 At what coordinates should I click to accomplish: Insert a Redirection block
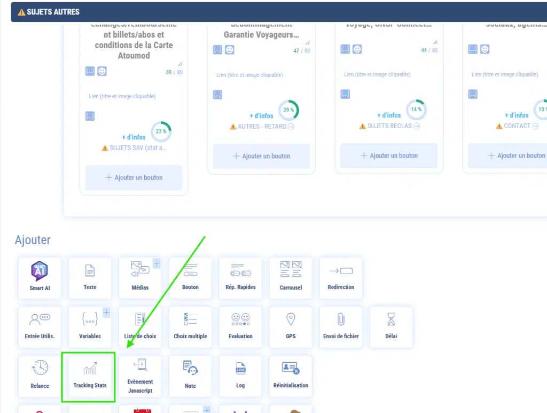[341, 278]
